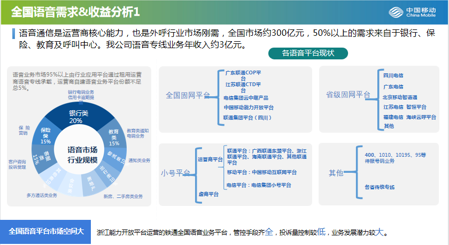449x245 pixels.
Task: Select the 教育类 15% donut segment
Action: click(x=113, y=137)
